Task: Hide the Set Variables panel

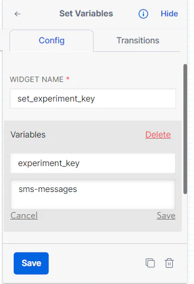Action: point(169,14)
